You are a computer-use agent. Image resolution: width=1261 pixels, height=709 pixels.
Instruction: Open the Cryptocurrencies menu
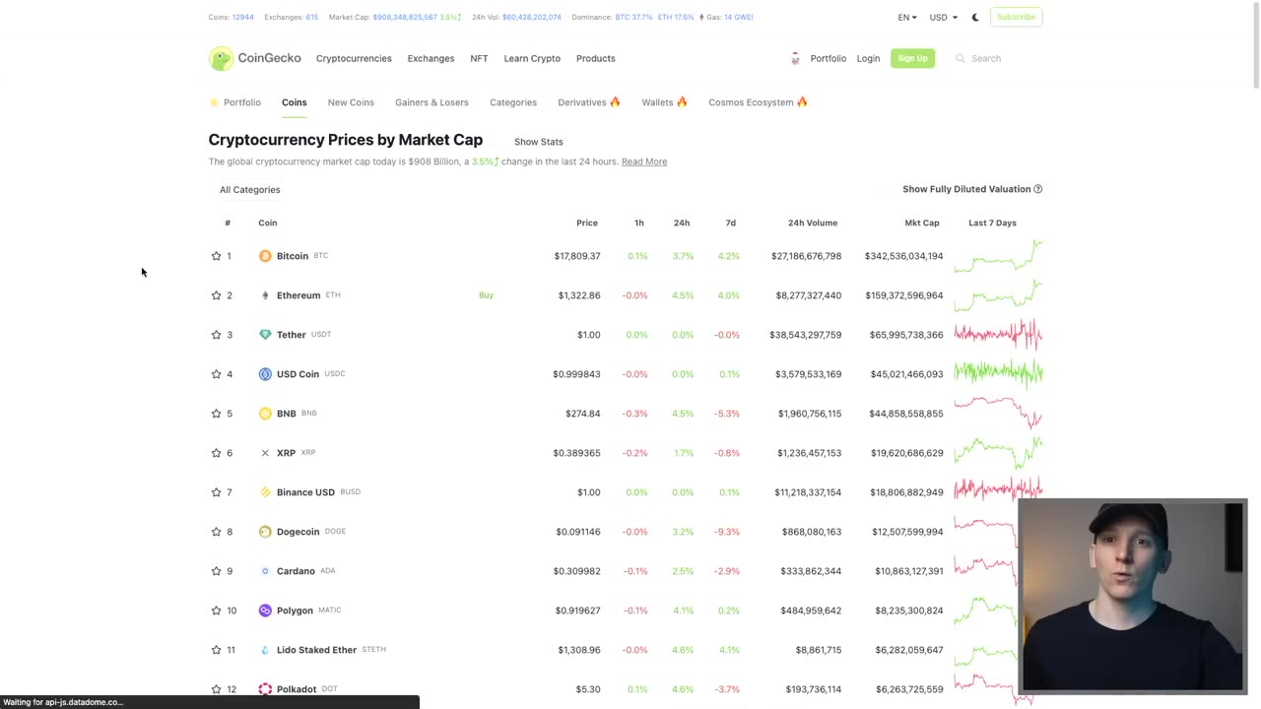[354, 58]
